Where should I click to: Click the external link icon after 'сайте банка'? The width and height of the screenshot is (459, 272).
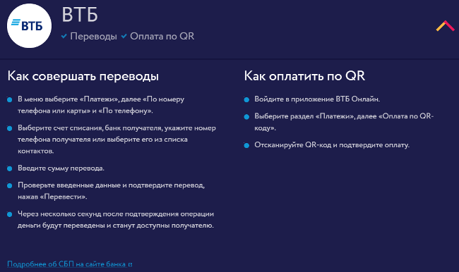130,265
